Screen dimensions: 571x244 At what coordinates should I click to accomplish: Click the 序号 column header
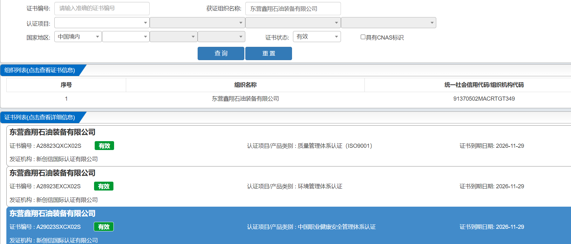[66, 85]
